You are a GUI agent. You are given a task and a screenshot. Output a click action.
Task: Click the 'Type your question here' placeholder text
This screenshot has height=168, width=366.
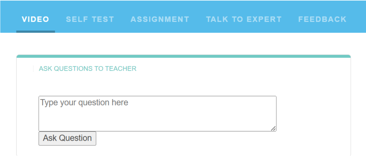(x=84, y=102)
